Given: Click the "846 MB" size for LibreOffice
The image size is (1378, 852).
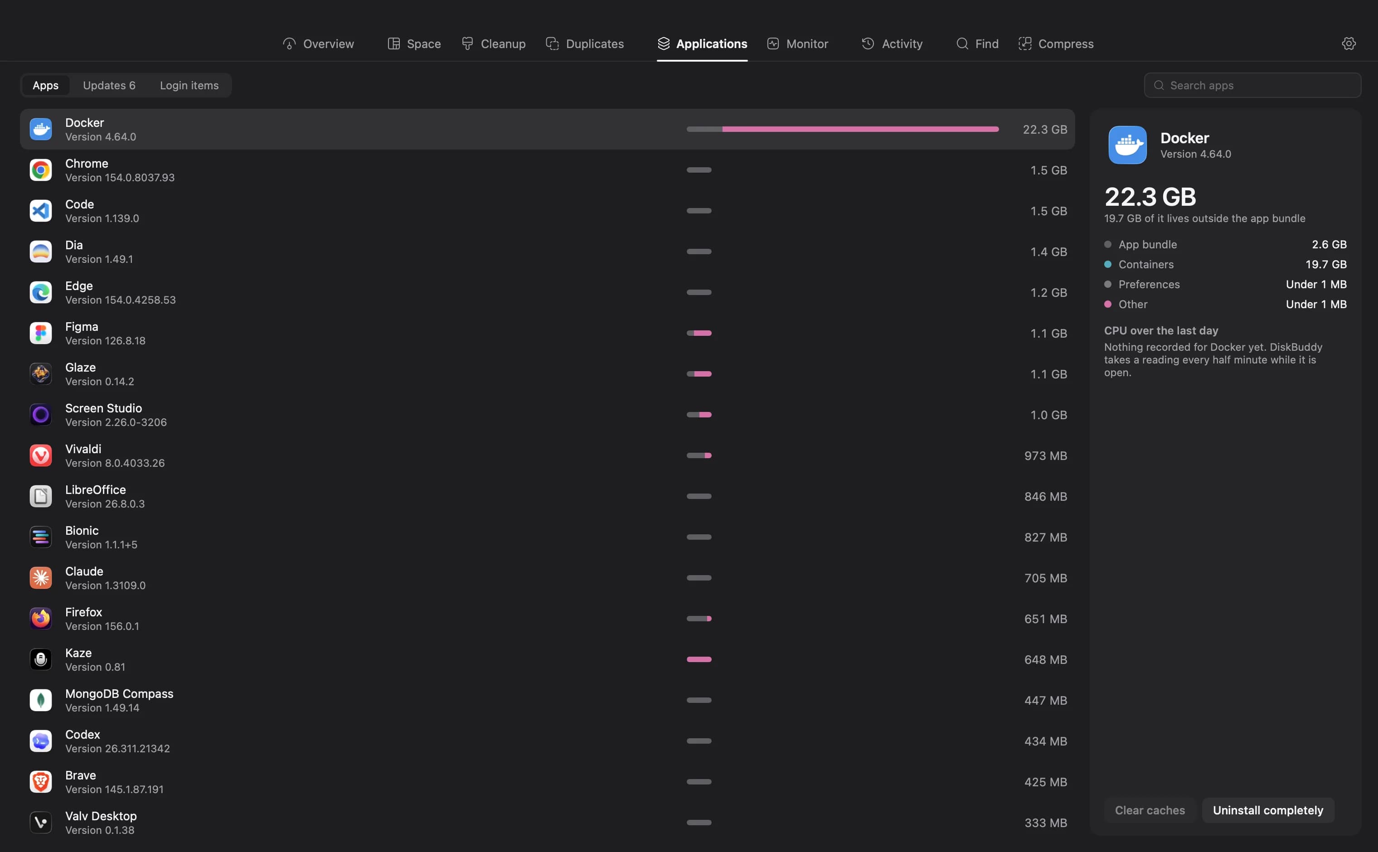Looking at the screenshot, I should [x=1045, y=496].
